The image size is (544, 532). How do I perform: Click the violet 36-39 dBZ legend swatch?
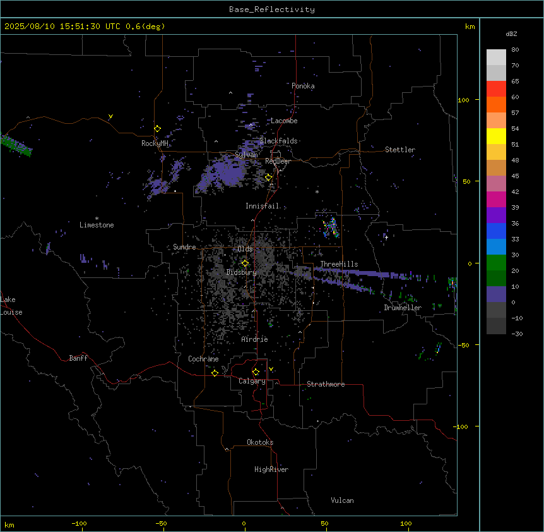pos(496,215)
